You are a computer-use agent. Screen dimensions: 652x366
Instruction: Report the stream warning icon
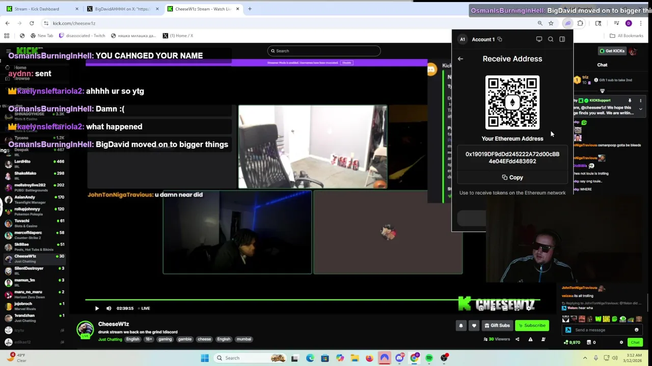(x=530, y=339)
